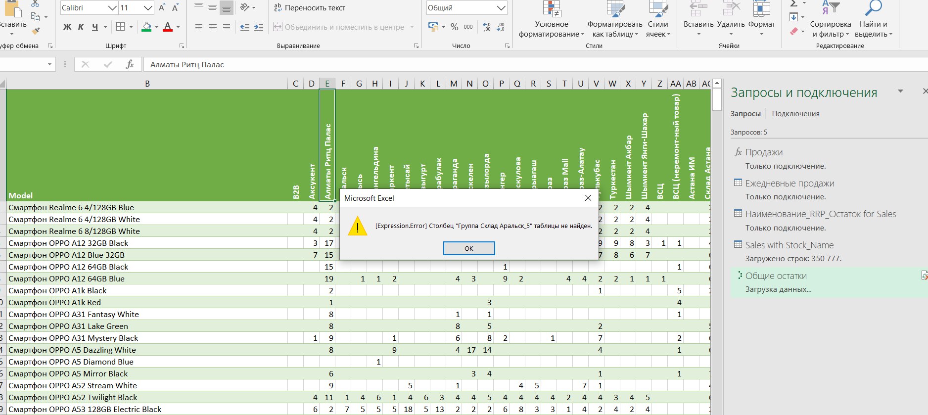928x415 pixels.
Task: Switch to Подключения tab in queries pane
Action: click(x=795, y=114)
